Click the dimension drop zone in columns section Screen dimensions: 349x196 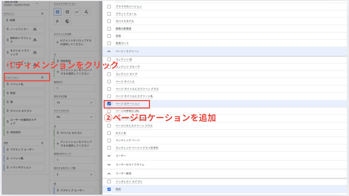(74, 144)
